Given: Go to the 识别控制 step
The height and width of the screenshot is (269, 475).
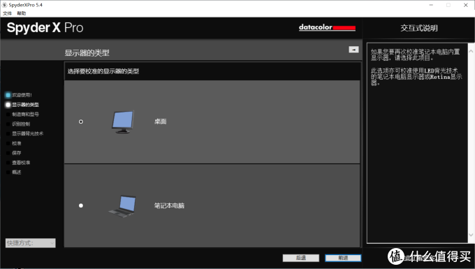Looking at the screenshot, I should pyautogui.click(x=21, y=124).
